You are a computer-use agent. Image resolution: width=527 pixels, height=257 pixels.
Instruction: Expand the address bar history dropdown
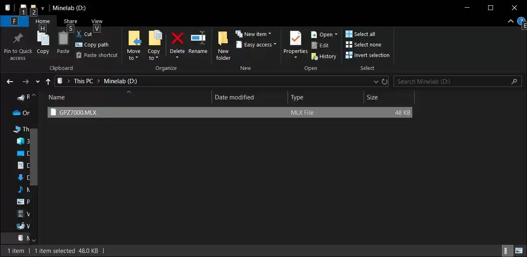point(376,82)
